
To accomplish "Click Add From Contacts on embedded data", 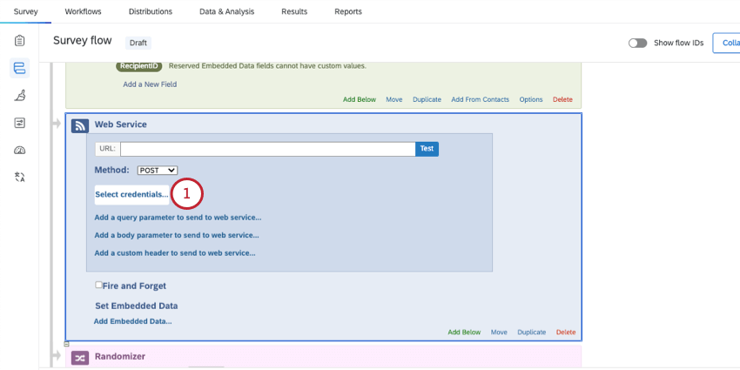I will (x=480, y=99).
